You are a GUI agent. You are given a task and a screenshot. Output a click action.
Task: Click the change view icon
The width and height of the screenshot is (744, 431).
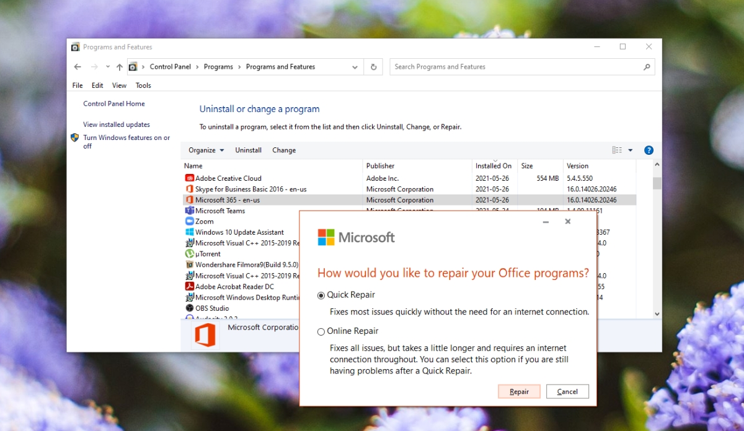[x=617, y=150]
